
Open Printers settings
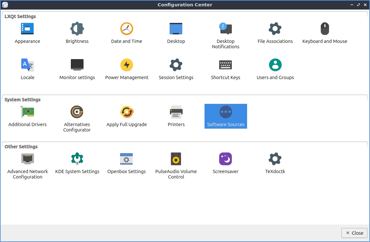[x=176, y=112]
